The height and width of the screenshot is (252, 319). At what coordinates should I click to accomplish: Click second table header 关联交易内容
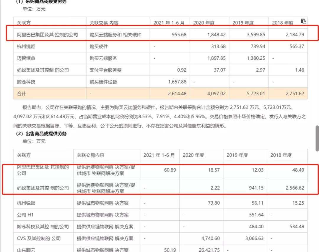(x=90, y=155)
